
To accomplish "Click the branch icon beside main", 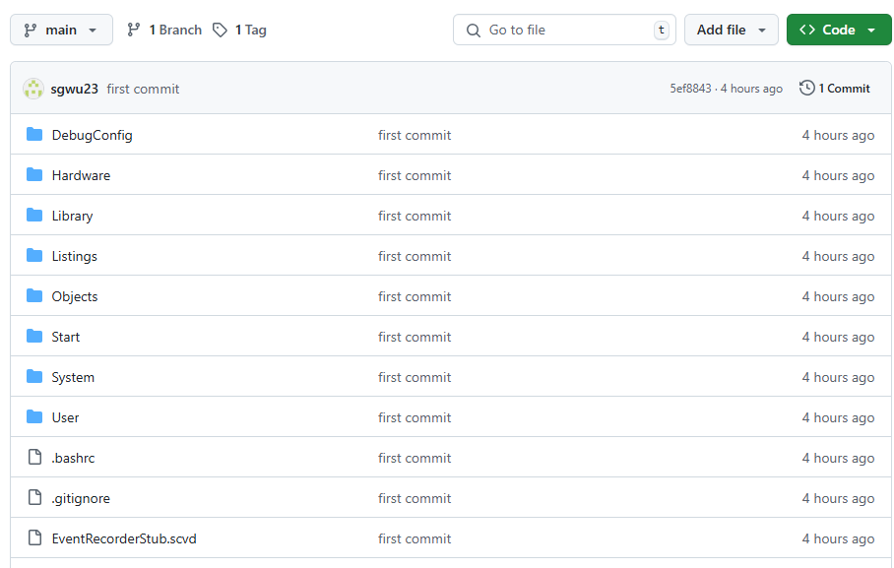I will click(x=31, y=30).
